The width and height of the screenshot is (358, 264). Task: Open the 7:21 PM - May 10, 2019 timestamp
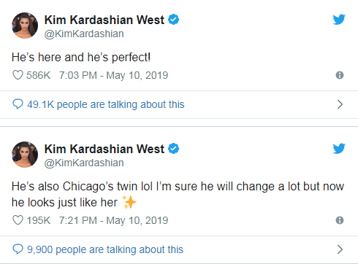point(113,220)
